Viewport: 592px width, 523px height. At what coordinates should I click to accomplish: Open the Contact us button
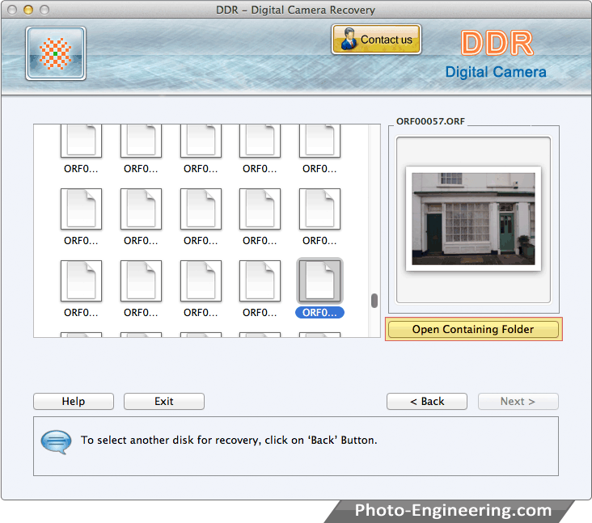click(x=376, y=40)
